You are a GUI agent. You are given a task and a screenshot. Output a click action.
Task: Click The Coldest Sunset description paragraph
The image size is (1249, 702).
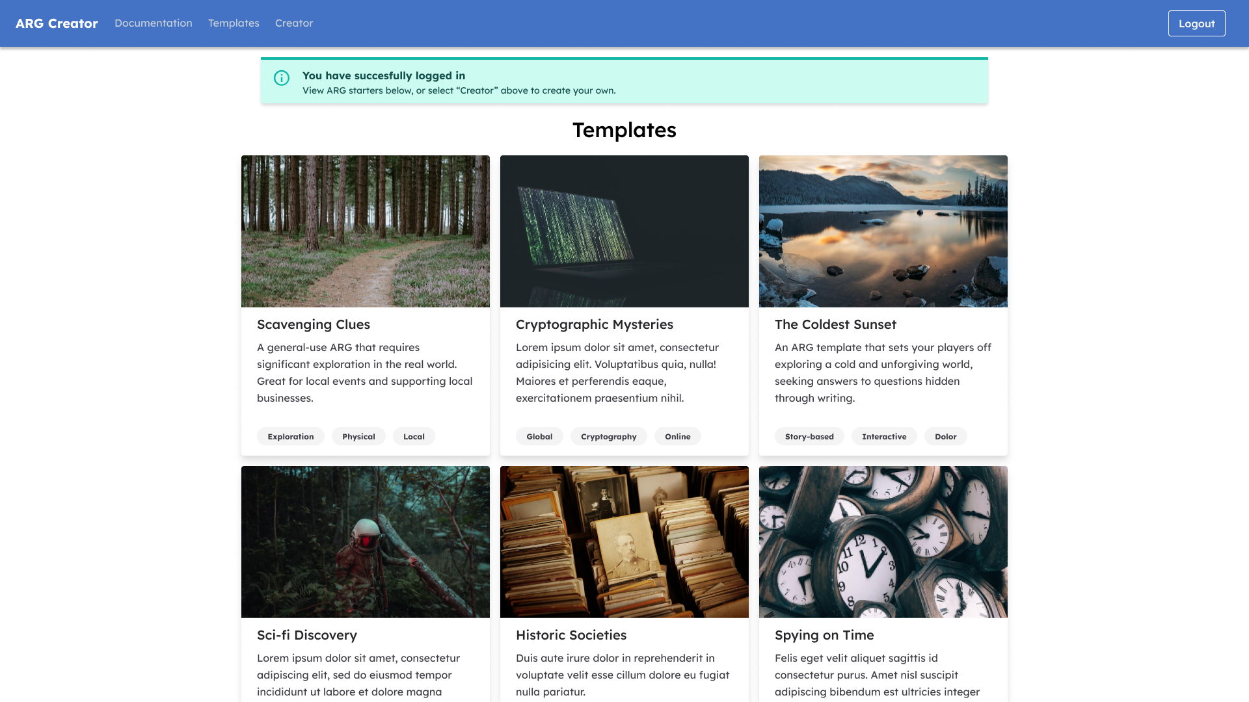tap(883, 372)
